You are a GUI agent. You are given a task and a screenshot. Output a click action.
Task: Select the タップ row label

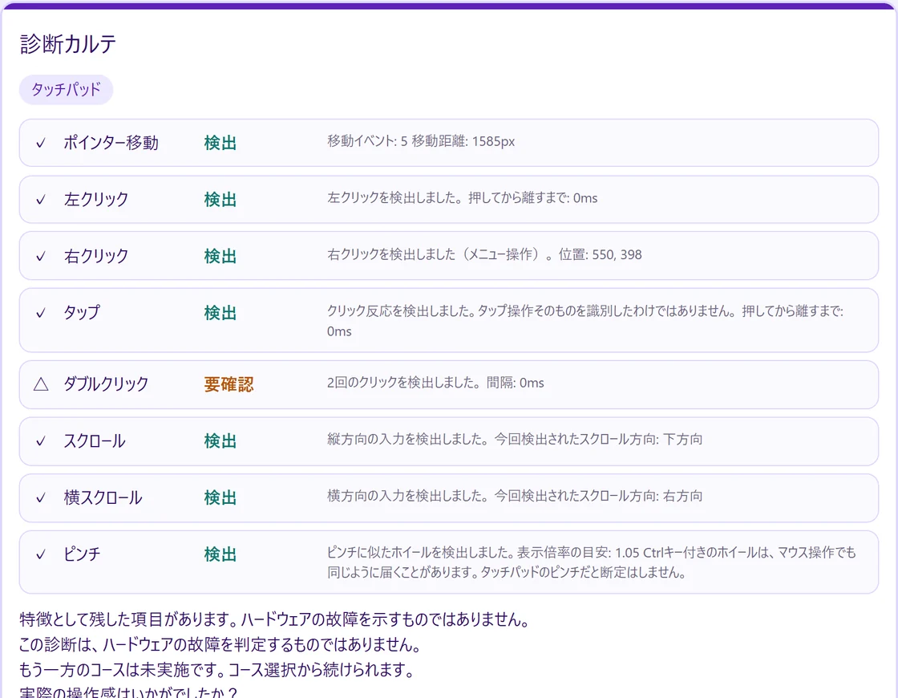[82, 313]
